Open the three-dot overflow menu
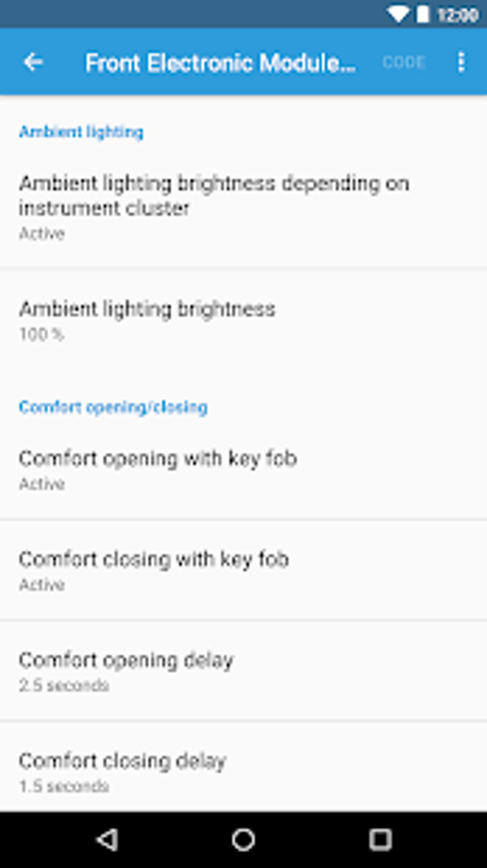This screenshot has width=487, height=868. point(461,62)
